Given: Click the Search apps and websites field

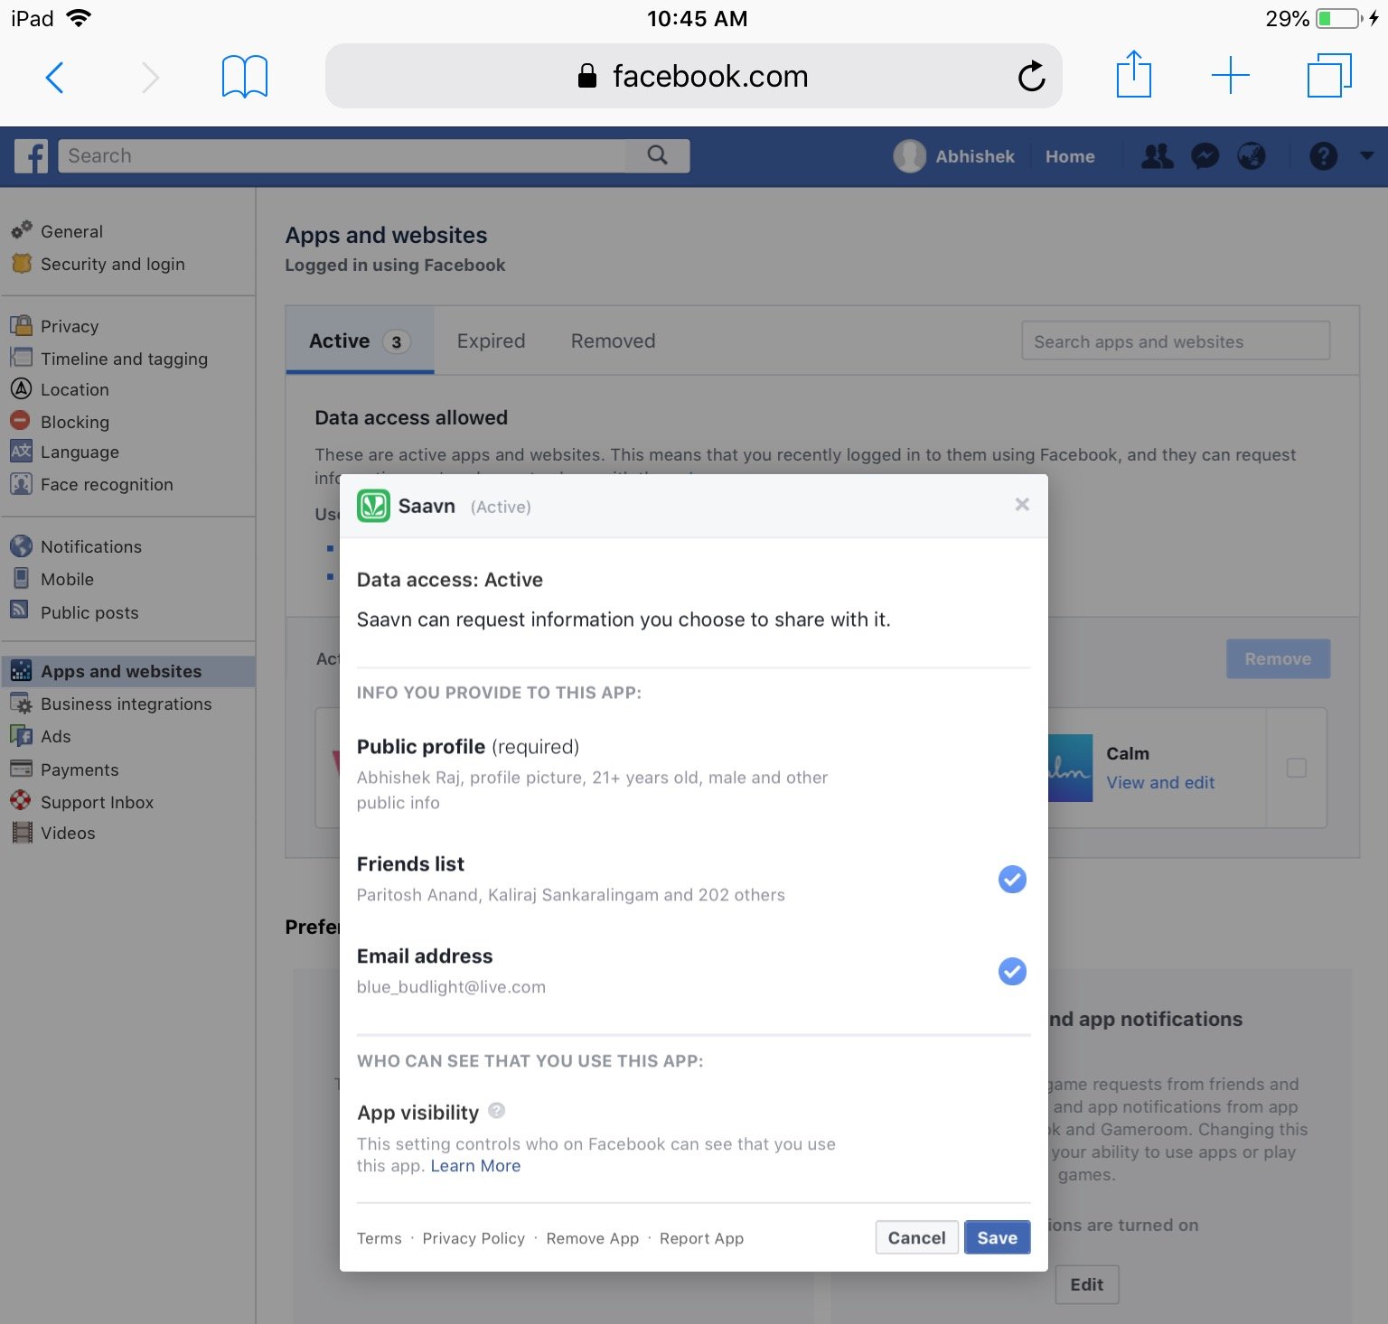Looking at the screenshot, I should point(1175,340).
